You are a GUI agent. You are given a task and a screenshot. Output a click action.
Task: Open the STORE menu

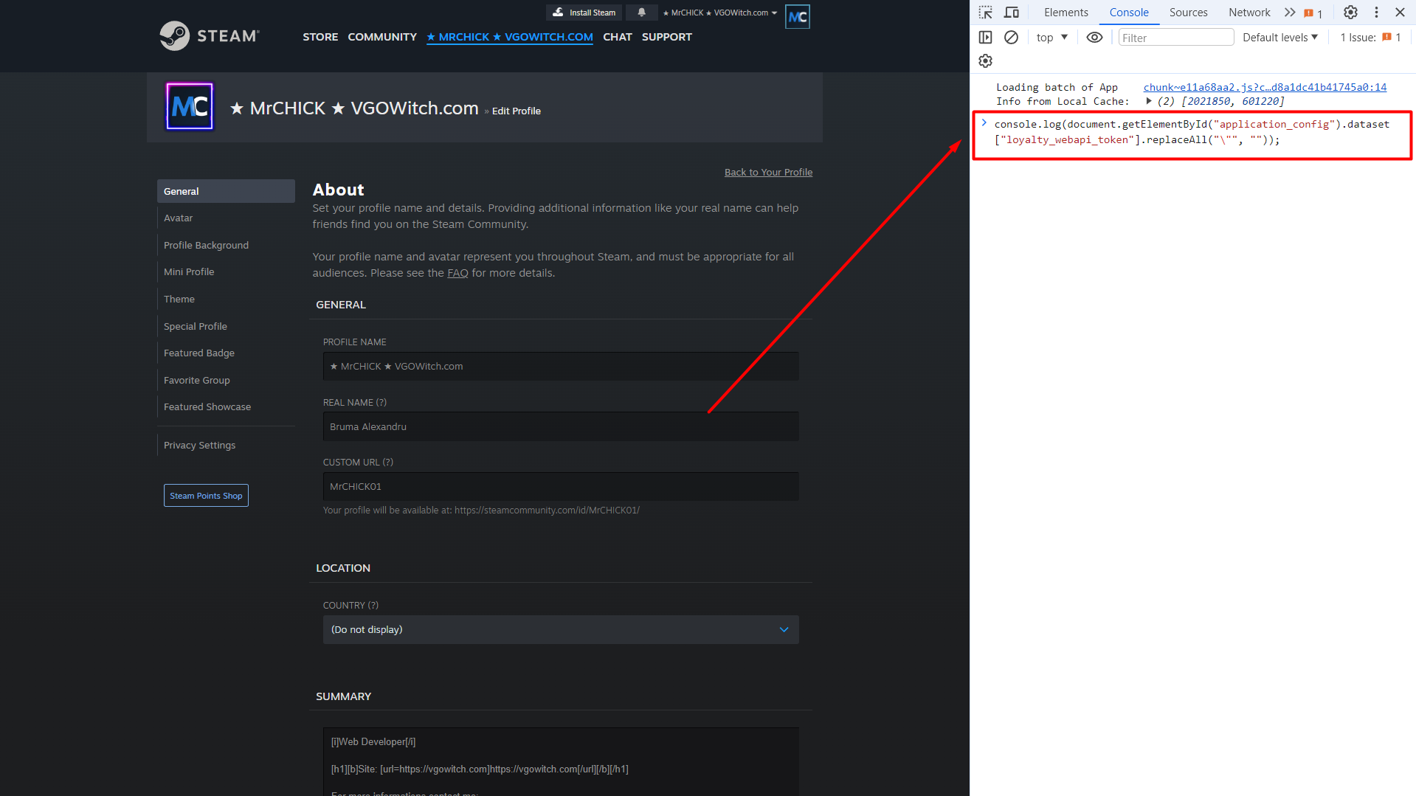[x=320, y=37]
